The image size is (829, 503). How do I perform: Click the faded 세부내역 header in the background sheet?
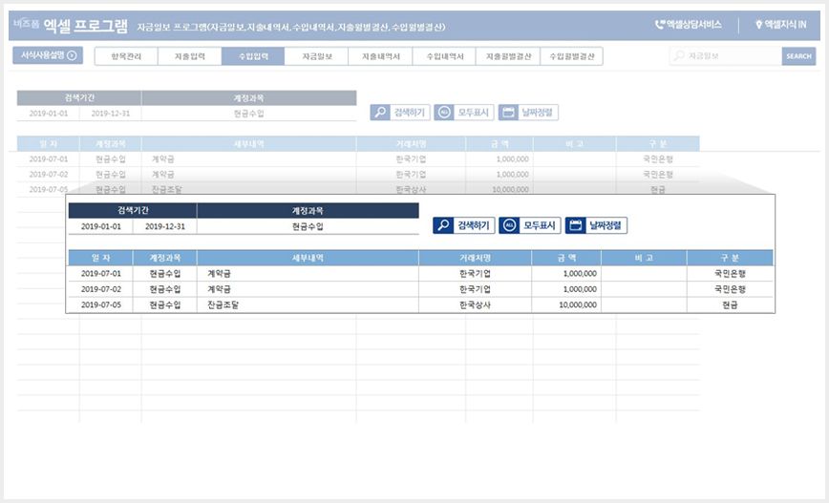pos(249,144)
